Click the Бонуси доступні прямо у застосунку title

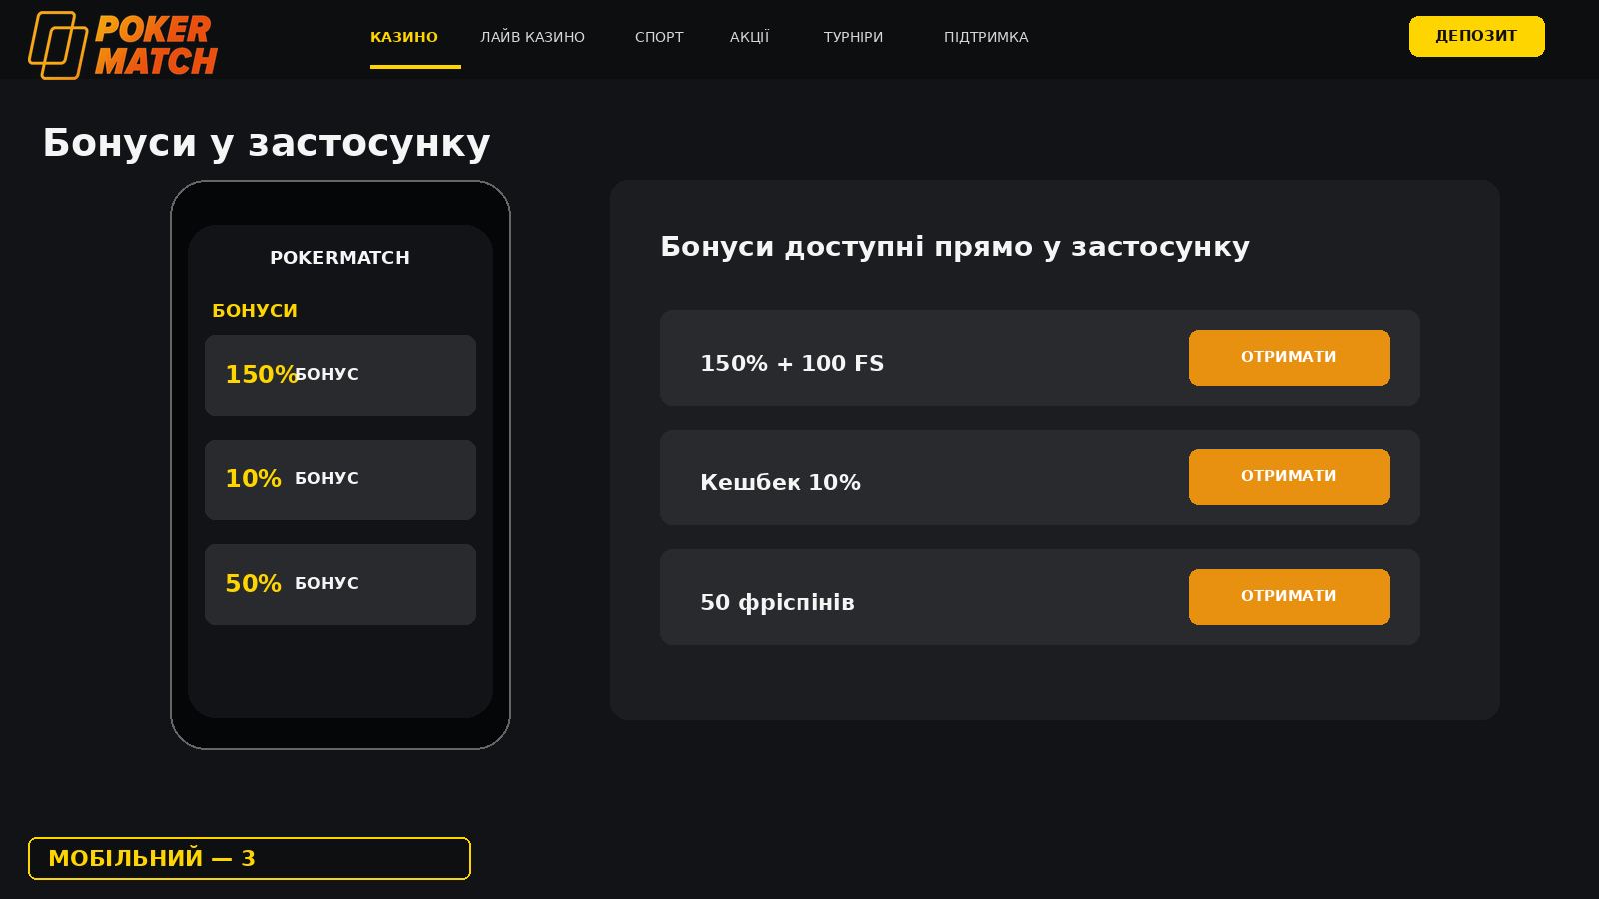(954, 247)
